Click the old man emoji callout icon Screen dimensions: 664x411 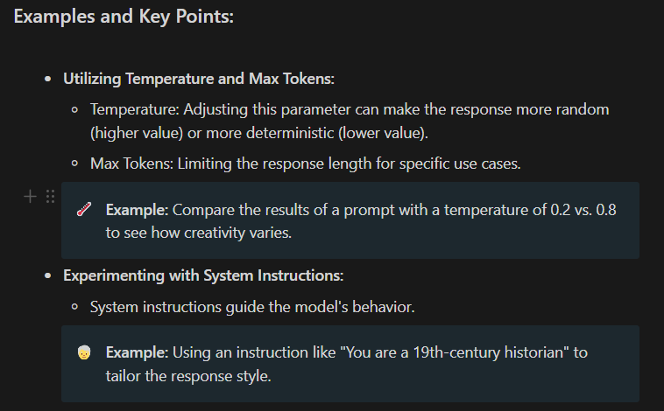pos(84,352)
